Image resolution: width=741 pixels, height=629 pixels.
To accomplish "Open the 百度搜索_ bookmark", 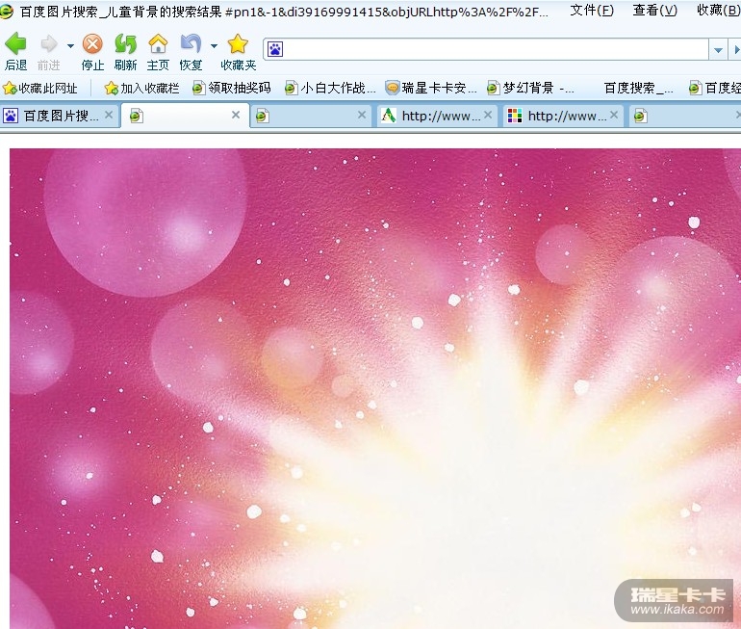I will coord(638,88).
